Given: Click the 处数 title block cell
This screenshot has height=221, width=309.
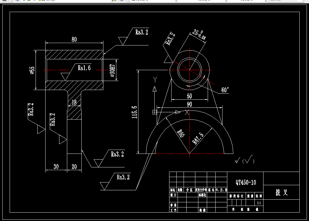Looking at the screenshot, I should tap(180, 190).
